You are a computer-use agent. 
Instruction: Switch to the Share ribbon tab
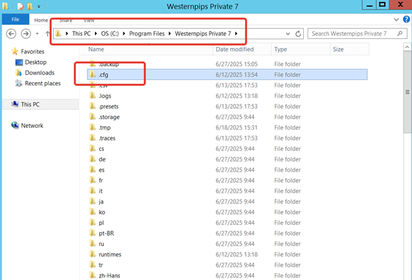(66, 20)
